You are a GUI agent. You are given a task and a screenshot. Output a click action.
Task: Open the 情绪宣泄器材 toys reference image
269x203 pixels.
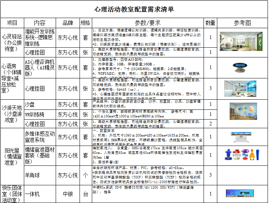tap(242, 155)
